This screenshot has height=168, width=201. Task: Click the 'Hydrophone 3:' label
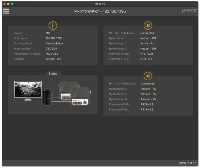(x=118, y=49)
